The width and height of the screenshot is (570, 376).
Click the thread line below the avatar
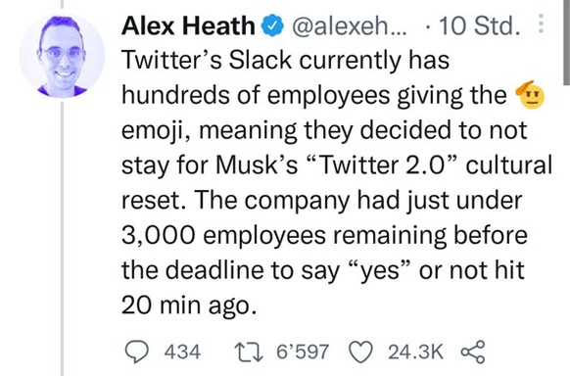pyautogui.click(x=62, y=239)
